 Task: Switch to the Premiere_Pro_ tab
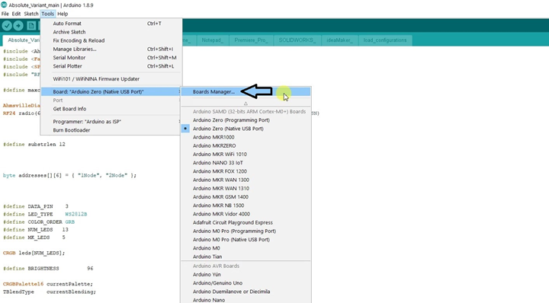point(251,40)
